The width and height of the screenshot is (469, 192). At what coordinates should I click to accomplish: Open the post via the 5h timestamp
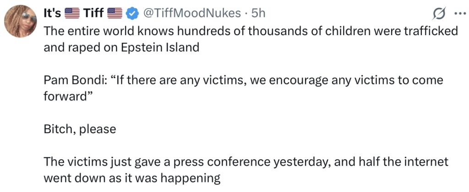click(258, 14)
